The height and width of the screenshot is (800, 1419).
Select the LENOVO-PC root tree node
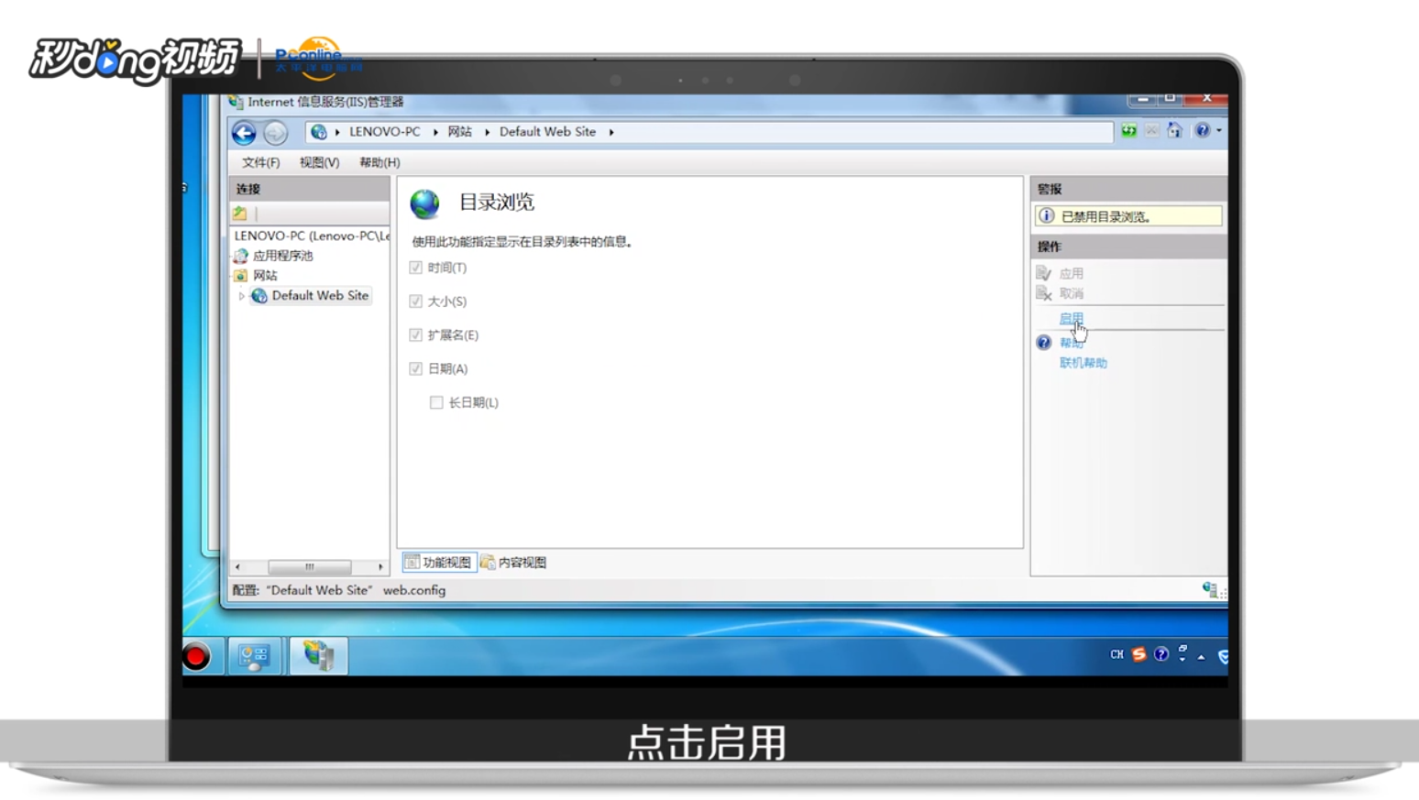[x=312, y=236]
